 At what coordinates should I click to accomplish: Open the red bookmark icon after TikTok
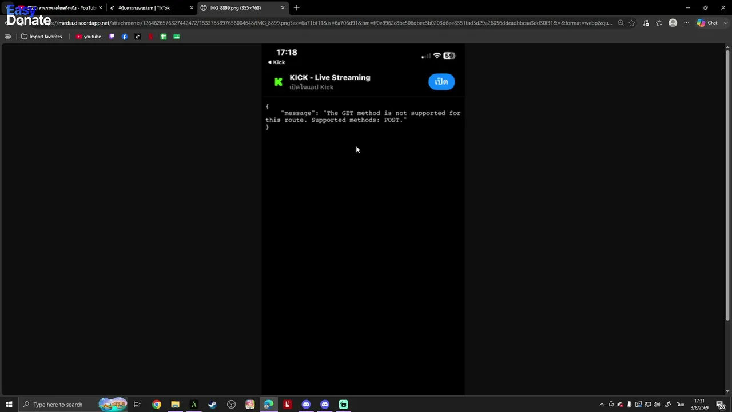tap(150, 37)
